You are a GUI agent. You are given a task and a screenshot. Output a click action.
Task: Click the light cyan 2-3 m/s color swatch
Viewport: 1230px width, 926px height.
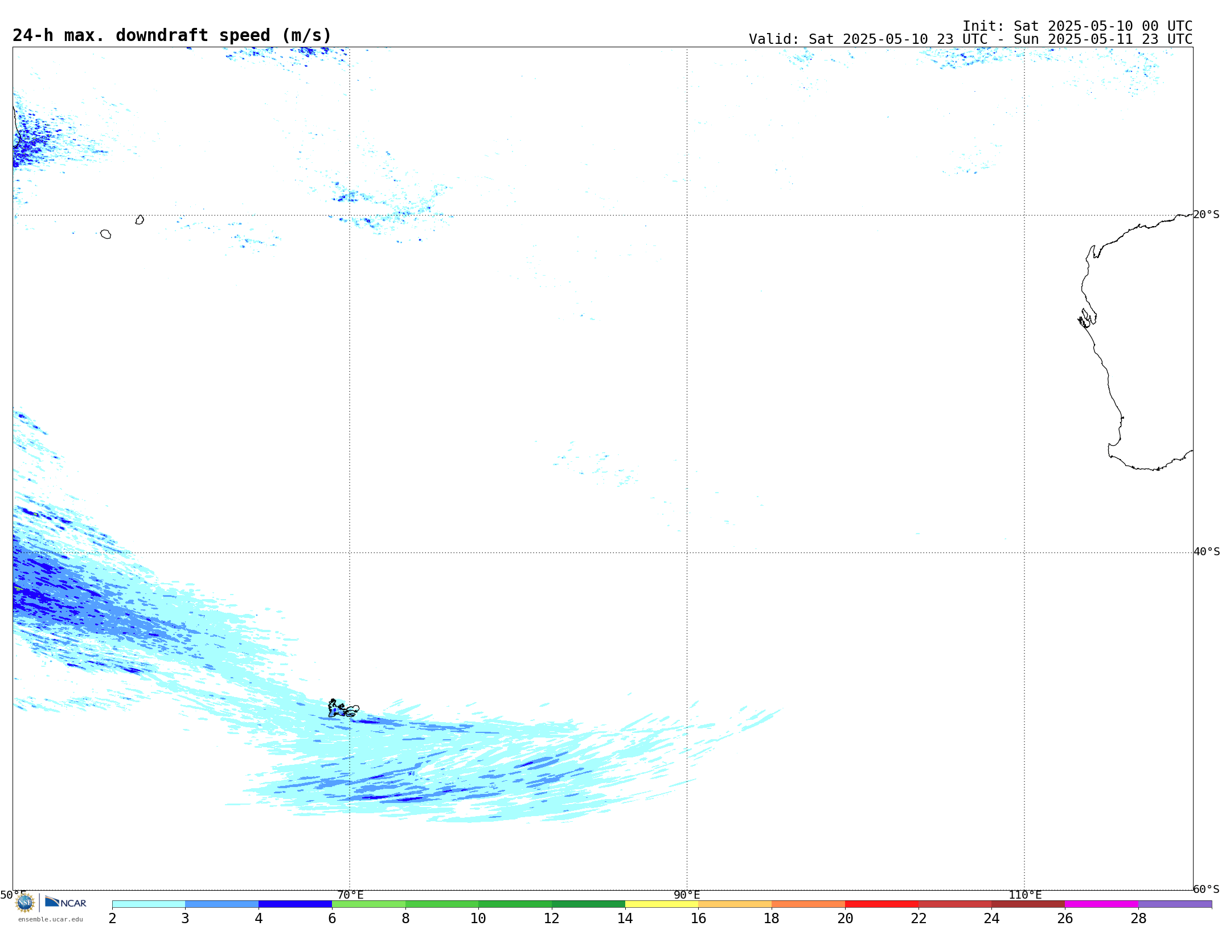[x=149, y=904]
